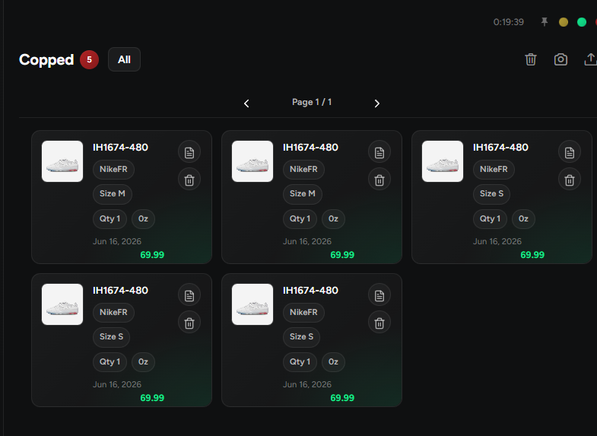Click Size M tag on top-left card
Image resolution: width=597 pixels, height=436 pixels.
coord(113,194)
